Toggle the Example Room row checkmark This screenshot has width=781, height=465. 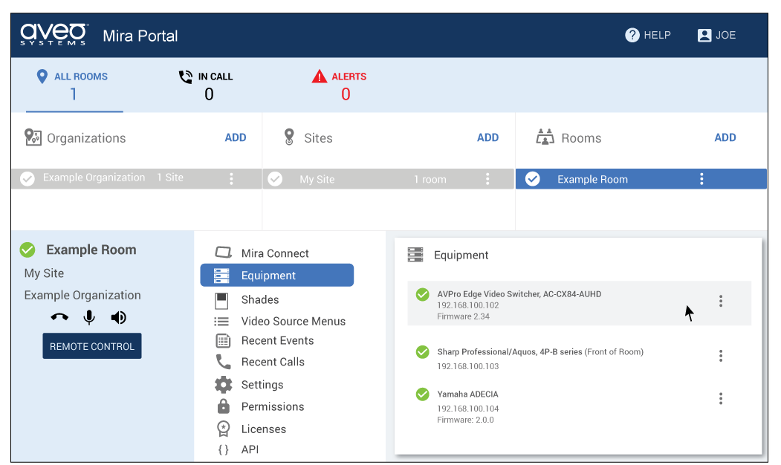[x=532, y=179]
